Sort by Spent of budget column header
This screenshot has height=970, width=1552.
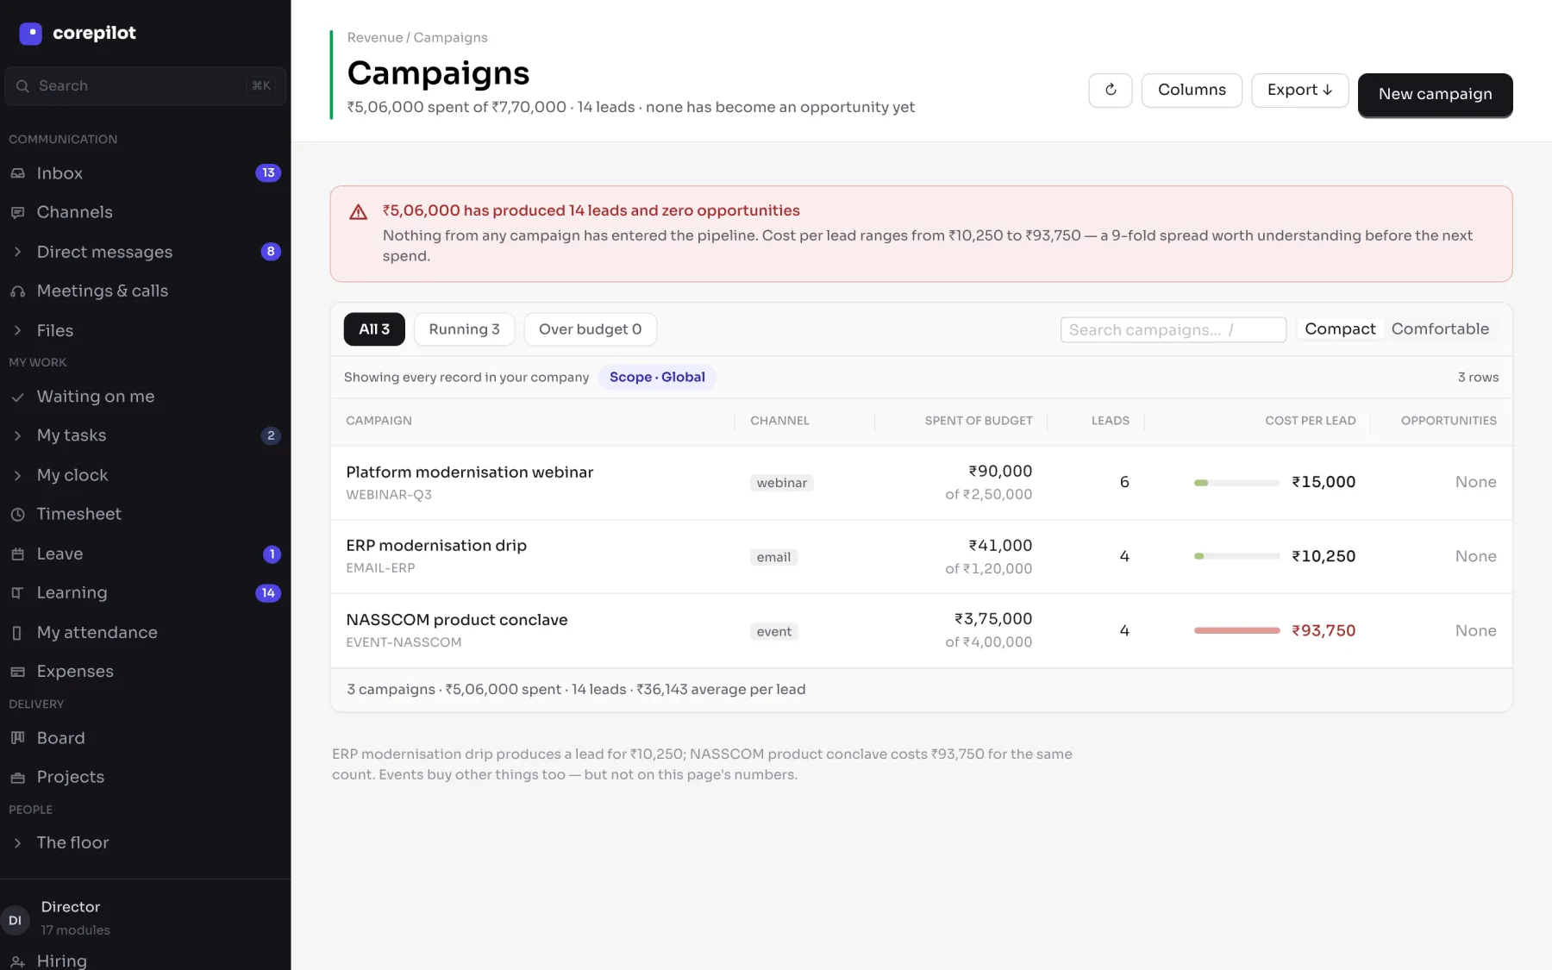(x=978, y=421)
